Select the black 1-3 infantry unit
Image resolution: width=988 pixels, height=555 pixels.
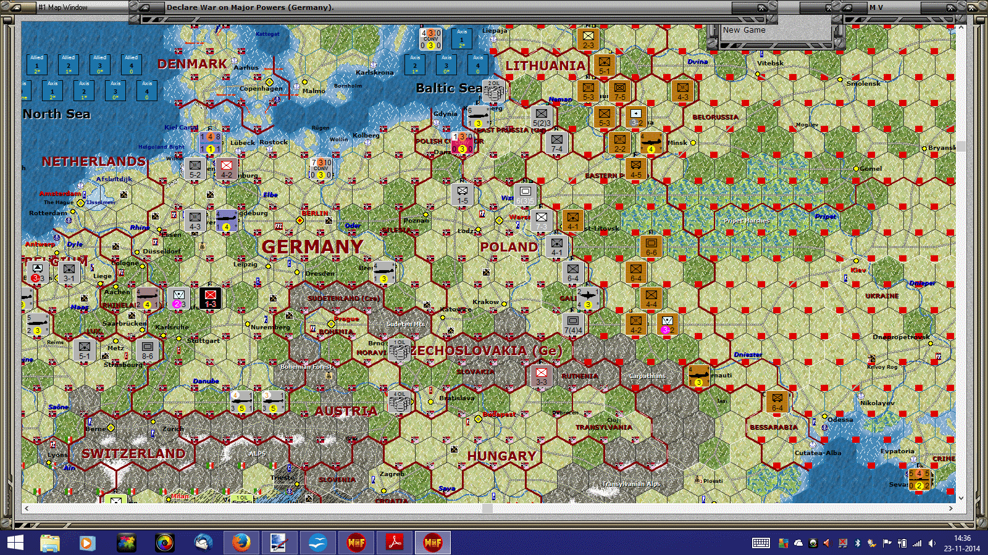(211, 298)
